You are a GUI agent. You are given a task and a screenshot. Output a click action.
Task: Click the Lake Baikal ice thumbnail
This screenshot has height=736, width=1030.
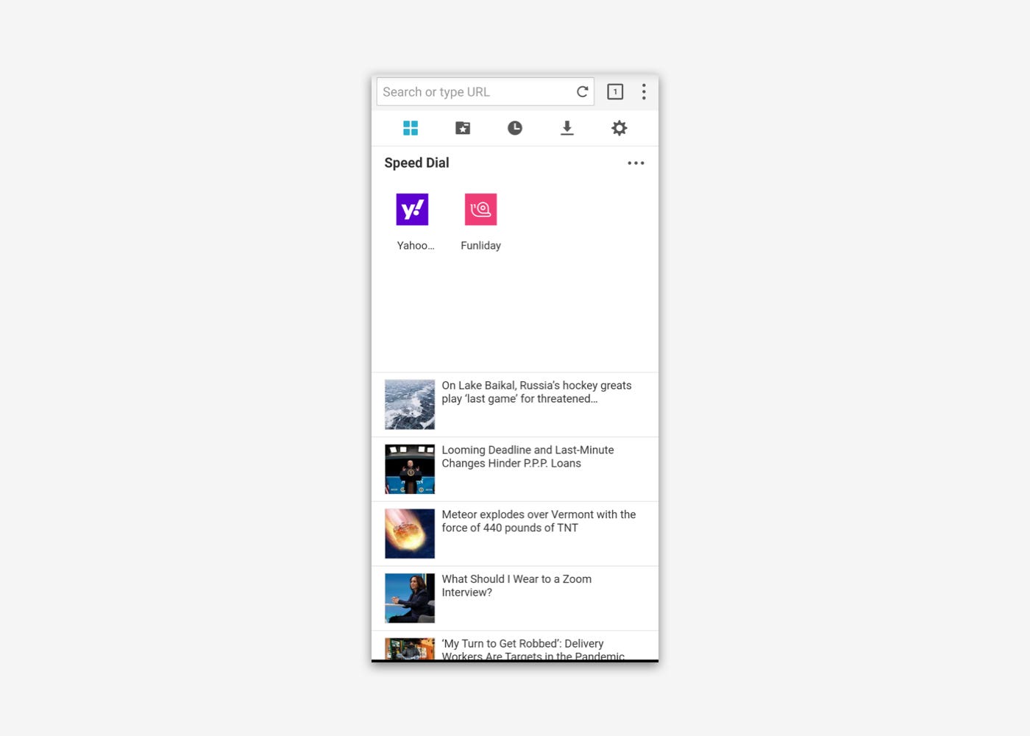pos(410,405)
